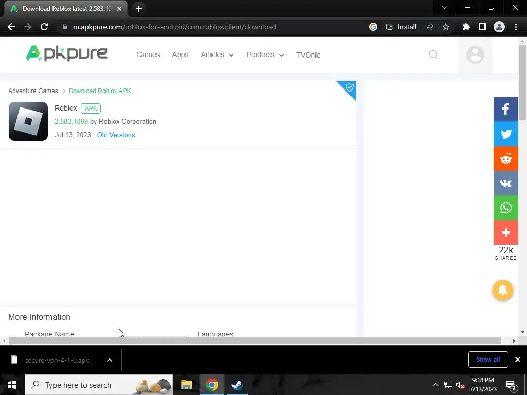Click the Windows taskbar search box
Image resolution: width=527 pixels, height=395 pixels.
(x=99, y=385)
